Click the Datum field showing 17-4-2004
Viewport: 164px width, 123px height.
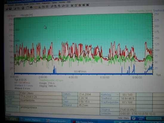(89, 94)
